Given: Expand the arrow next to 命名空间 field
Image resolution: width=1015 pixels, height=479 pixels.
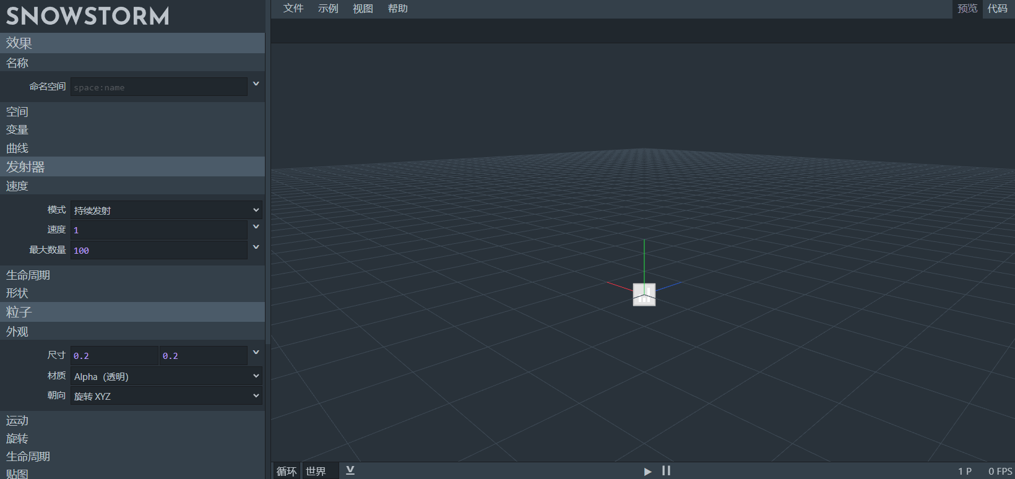Looking at the screenshot, I should tap(256, 84).
